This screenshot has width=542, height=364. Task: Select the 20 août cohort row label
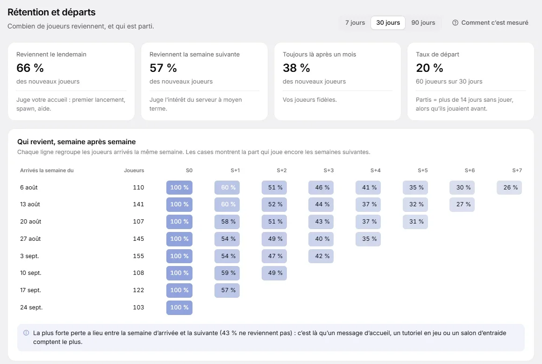pyautogui.click(x=30, y=222)
